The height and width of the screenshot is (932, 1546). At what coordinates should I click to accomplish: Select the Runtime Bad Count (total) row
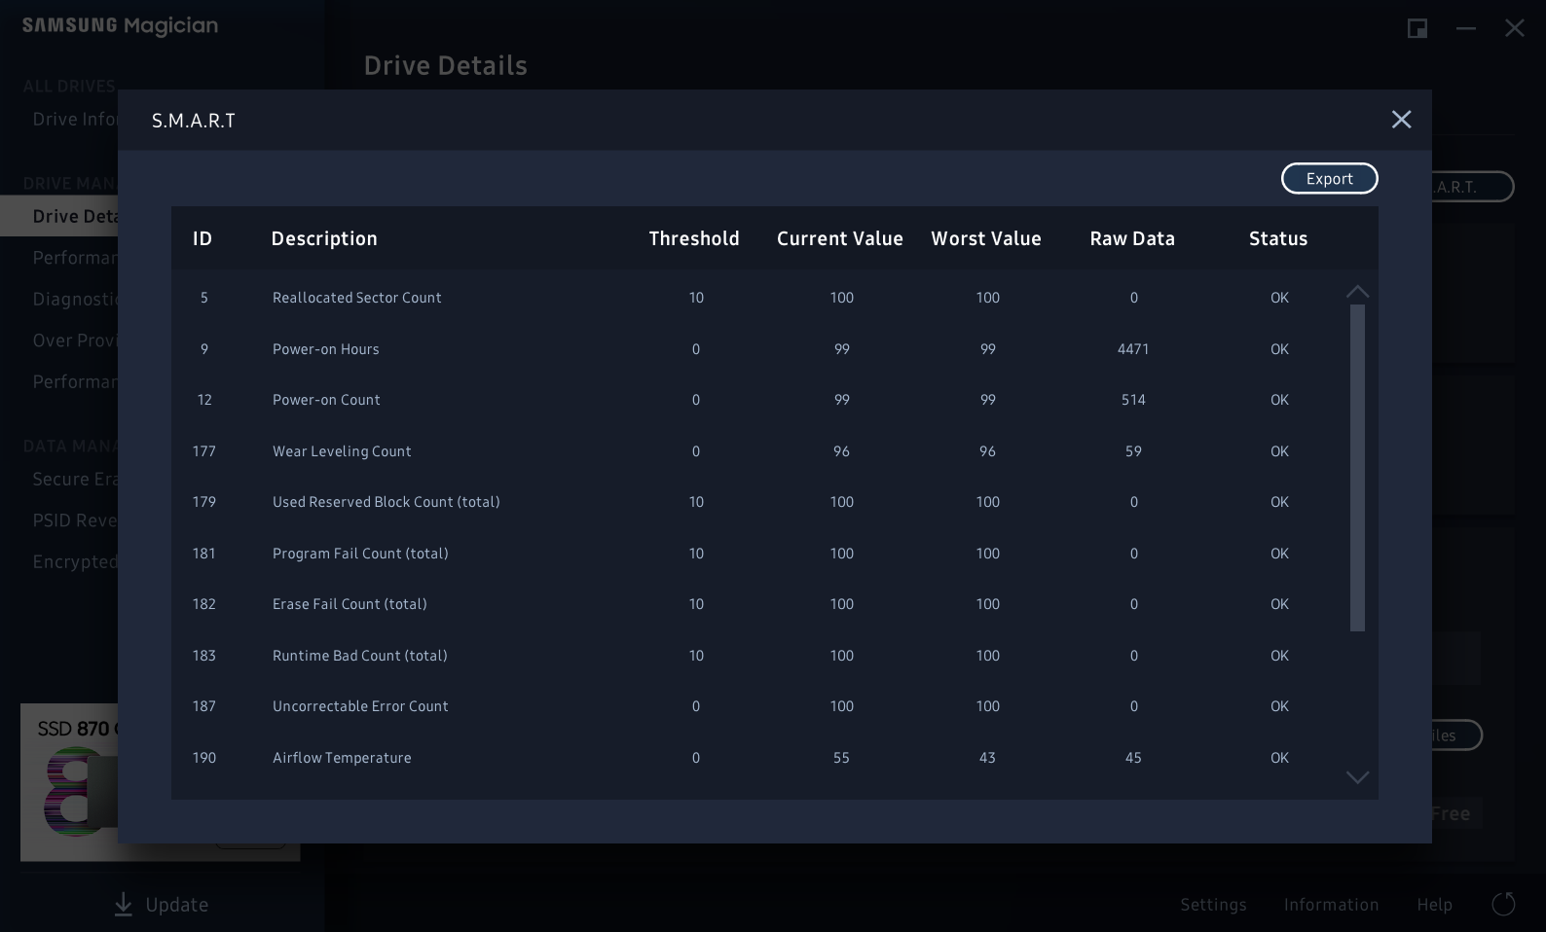coord(757,656)
